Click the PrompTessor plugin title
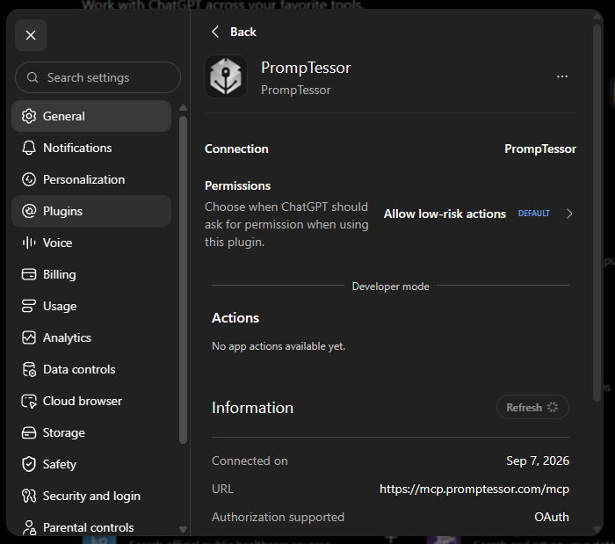Viewport: 615px width, 544px height. 306,68
